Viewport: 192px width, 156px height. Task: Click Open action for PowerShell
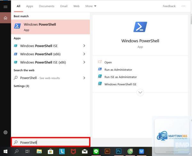[108, 62]
